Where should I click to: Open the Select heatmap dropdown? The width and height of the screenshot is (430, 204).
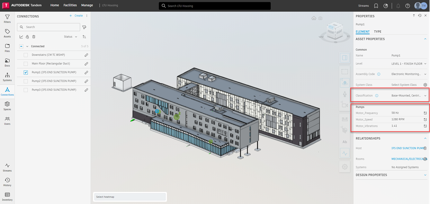pyautogui.click(x=130, y=197)
